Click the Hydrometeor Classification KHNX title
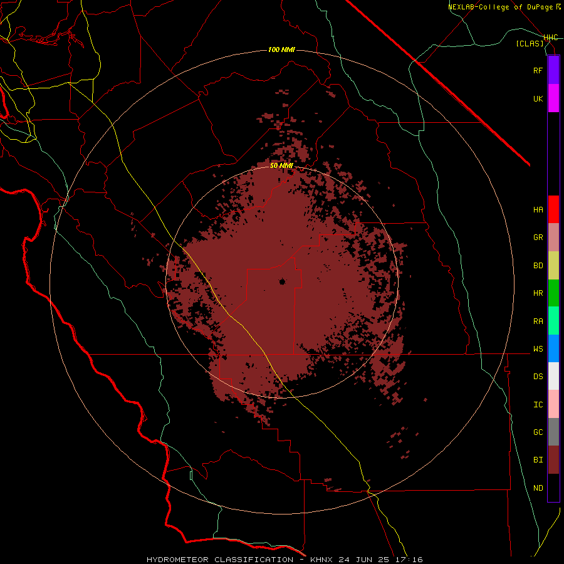This screenshot has width=564, height=564. pos(285,560)
